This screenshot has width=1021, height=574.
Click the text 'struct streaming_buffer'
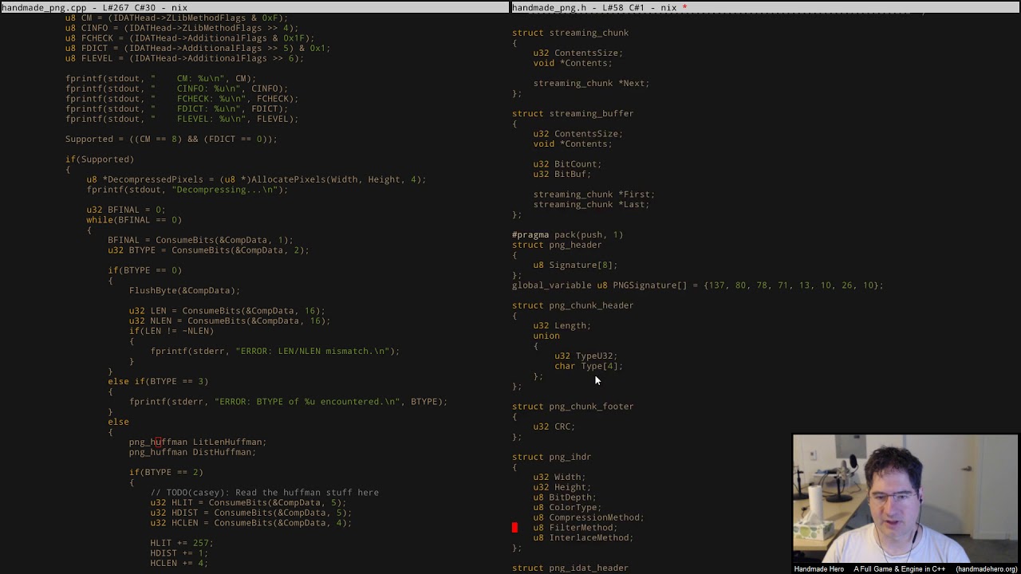(573, 113)
